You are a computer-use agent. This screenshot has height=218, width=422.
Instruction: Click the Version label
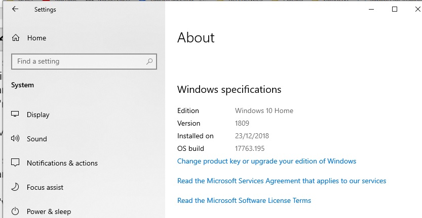coord(188,123)
